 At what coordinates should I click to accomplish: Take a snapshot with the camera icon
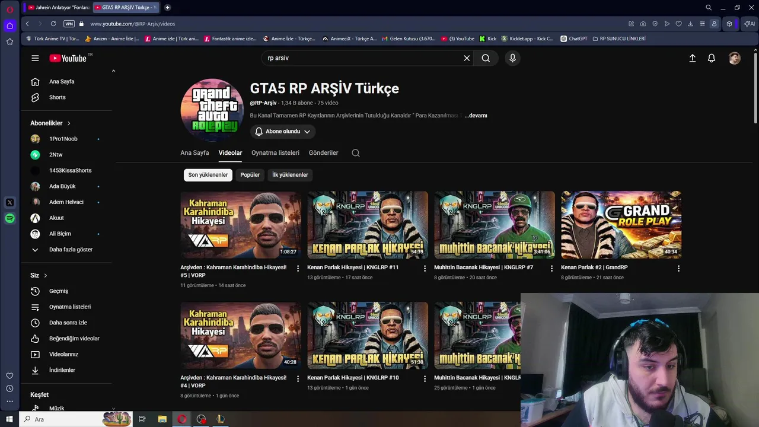tap(643, 24)
